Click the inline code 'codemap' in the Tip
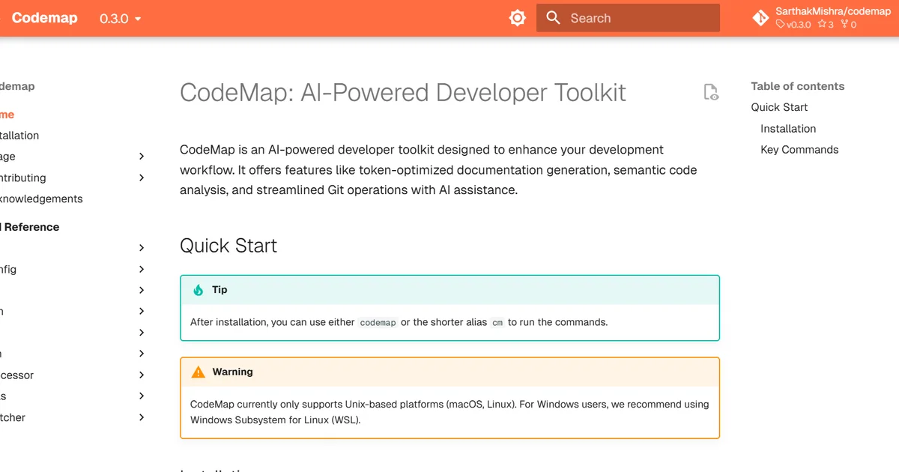 click(378, 322)
